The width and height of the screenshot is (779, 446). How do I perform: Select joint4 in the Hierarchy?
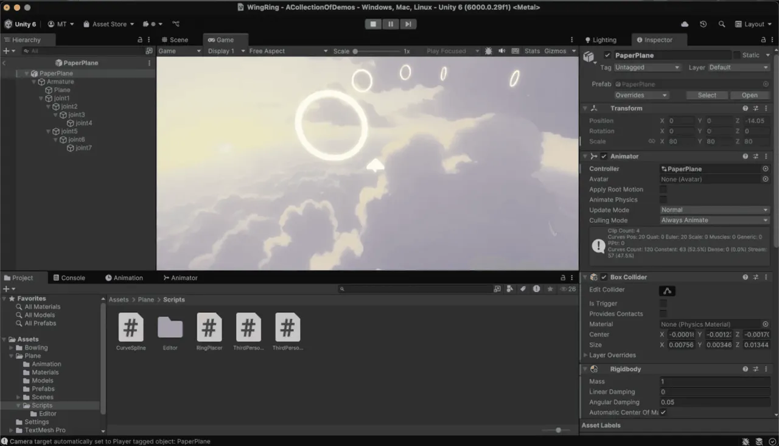[83, 123]
